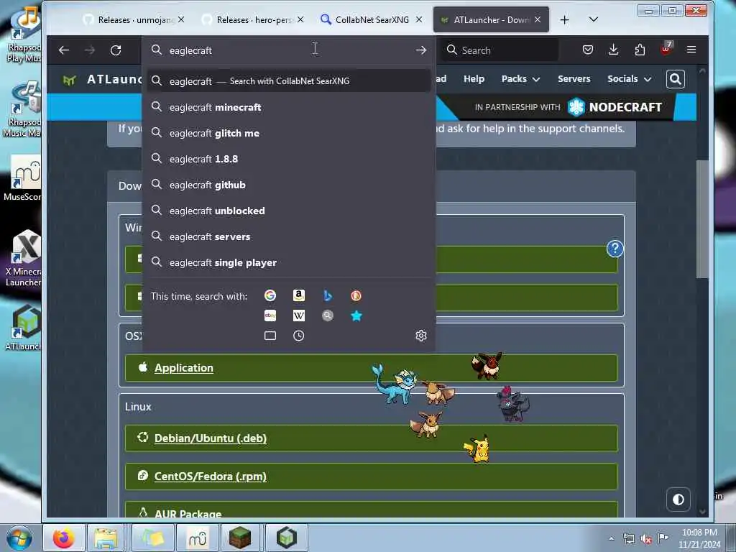Viewport: 736px width, 552px height.
Task: Close the Releases hero-pers tab
Action: [x=300, y=19]
